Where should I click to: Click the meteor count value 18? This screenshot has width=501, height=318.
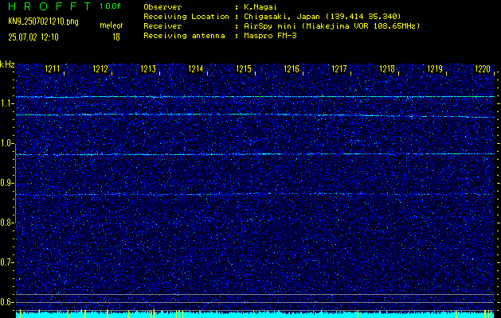(x=116, y=37)
